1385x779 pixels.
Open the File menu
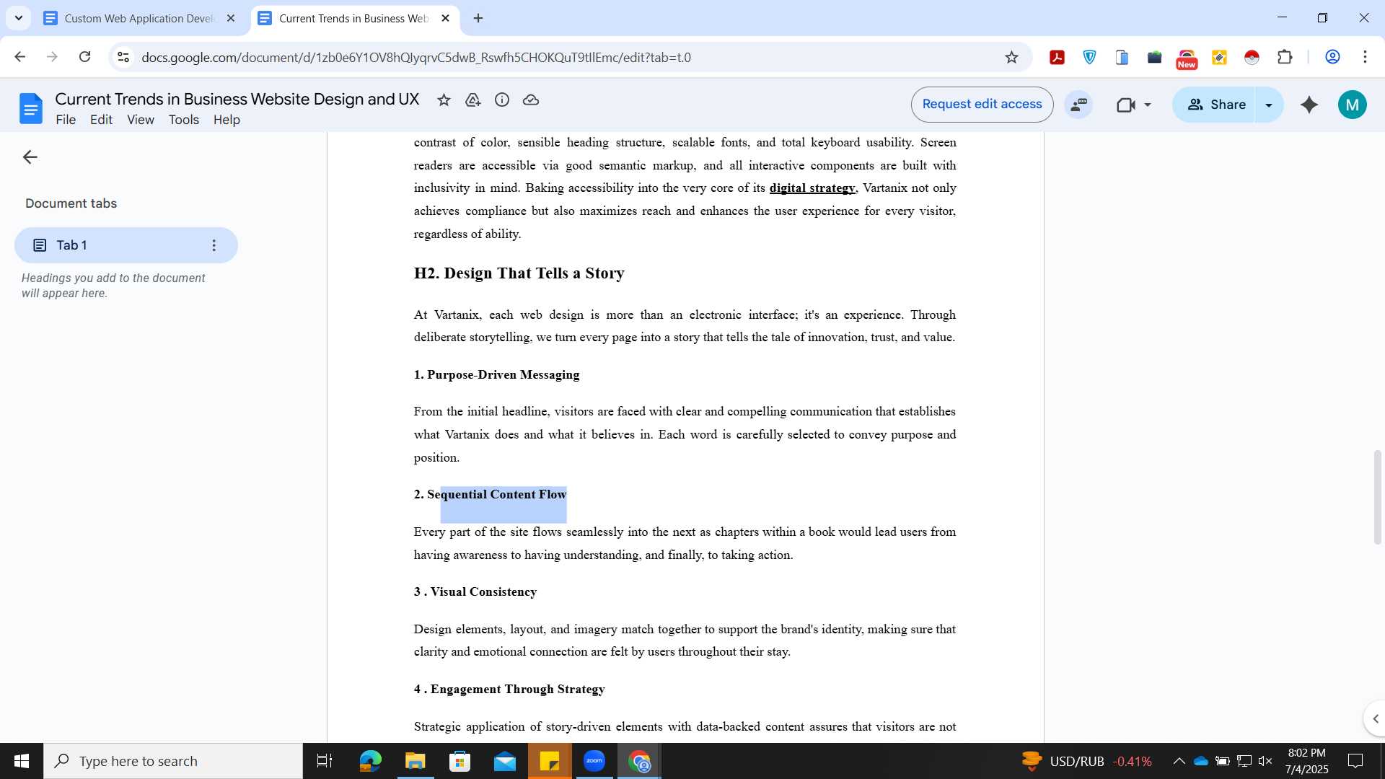(x=66, y=120)
